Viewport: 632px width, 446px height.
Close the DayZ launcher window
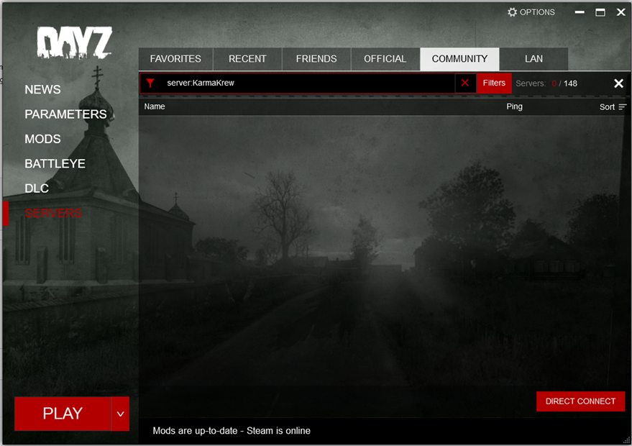tap(621, 12)
